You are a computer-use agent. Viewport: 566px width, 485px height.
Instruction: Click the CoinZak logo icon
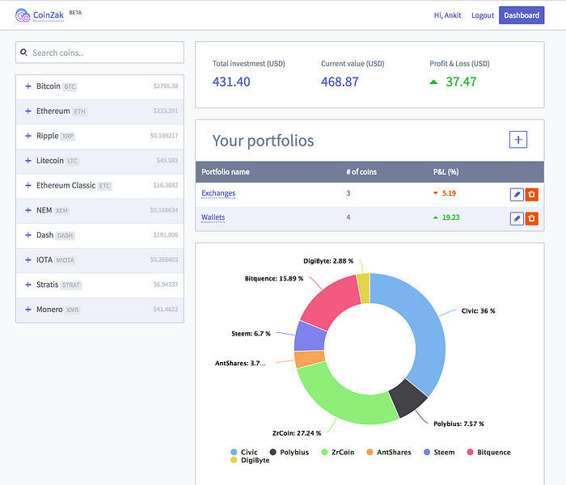tap(23, 15)
